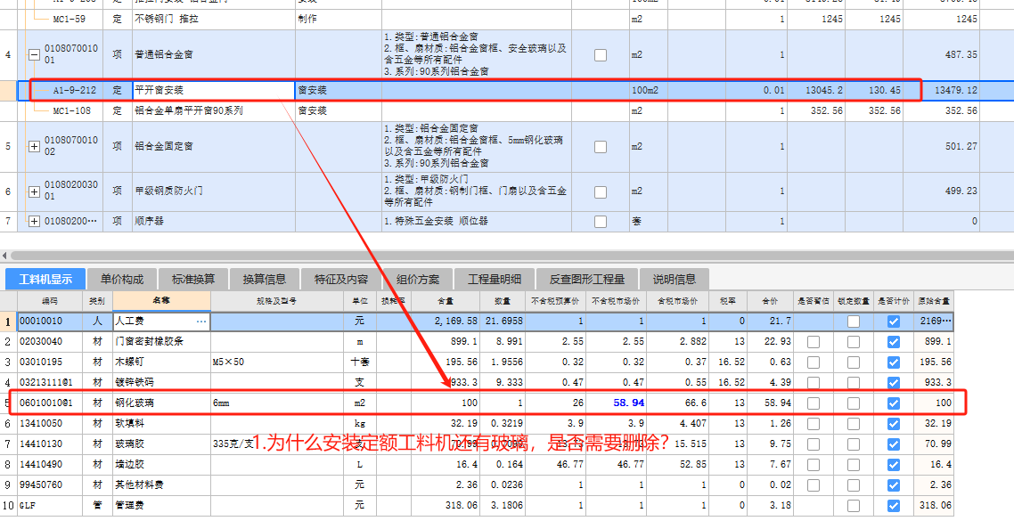
Task: Check 是否暂估 for 门窗密封橡胶条
Action: pos(814,342)
